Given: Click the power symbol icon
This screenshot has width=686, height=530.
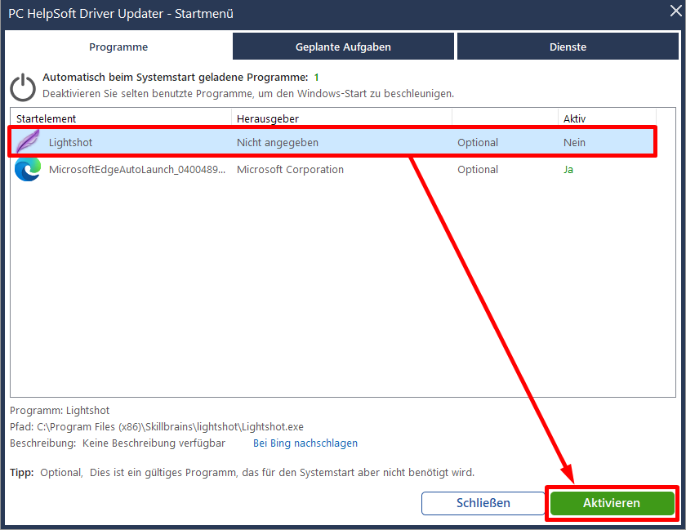Looking at the screenshot, I should (x=23, y=87).
